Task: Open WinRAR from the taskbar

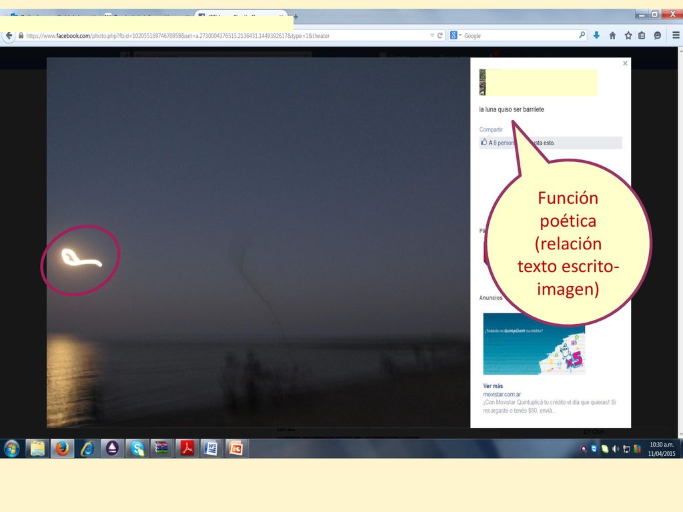Action: 162,449
